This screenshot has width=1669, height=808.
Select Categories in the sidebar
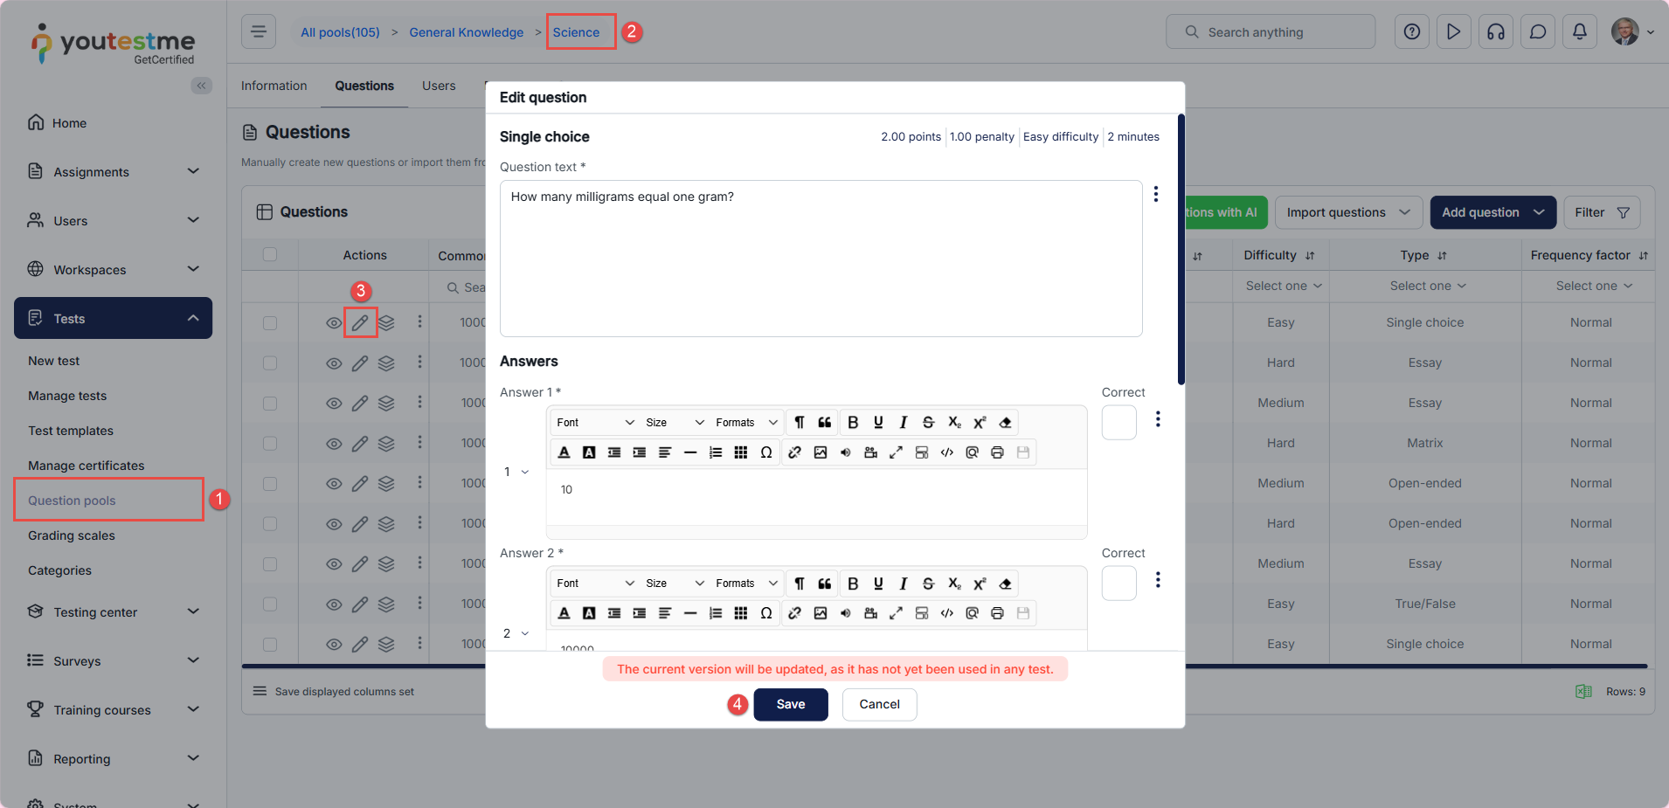[x=59, y=570]
